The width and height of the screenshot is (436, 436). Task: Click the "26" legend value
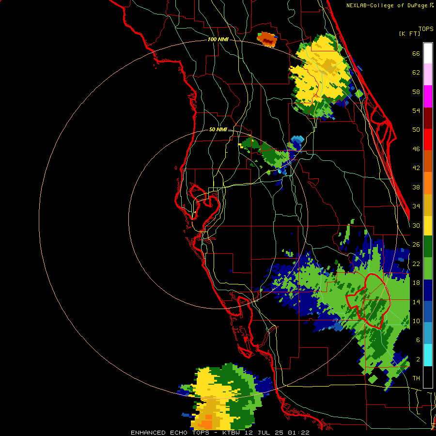(416, 245)
